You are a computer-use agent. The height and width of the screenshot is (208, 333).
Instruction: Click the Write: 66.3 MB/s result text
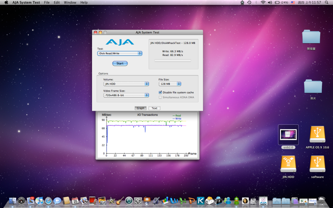point(172,51)
